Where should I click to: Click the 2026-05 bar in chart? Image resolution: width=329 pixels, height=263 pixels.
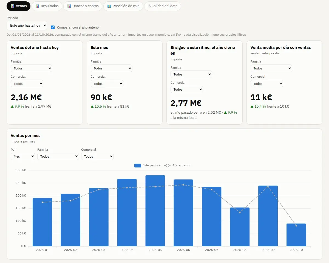pos(155,211)
